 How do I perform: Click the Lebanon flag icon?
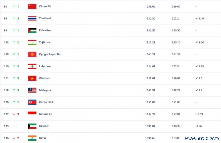click(32, 67)
